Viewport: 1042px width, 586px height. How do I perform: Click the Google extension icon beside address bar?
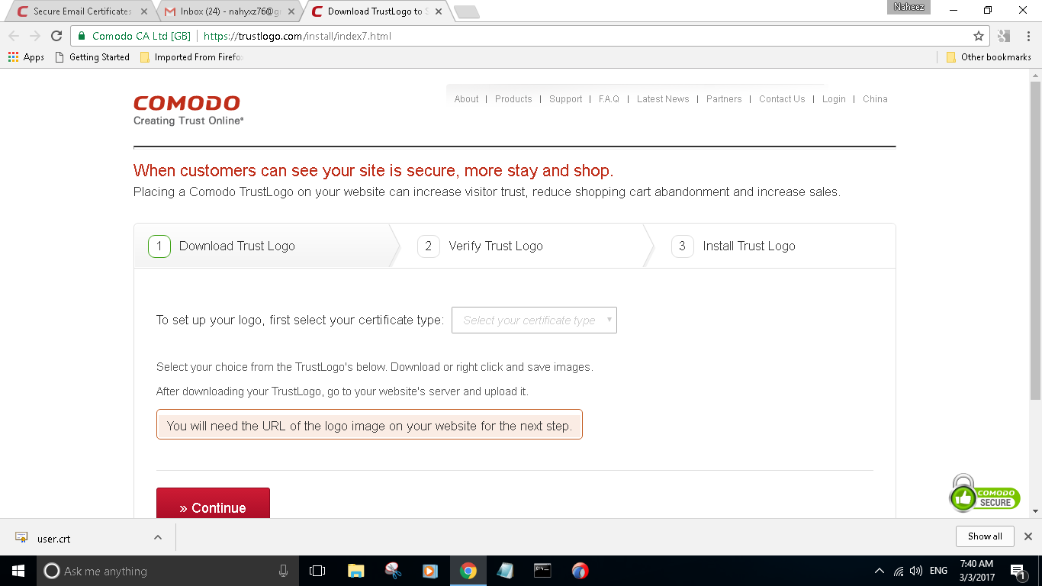click(x=1004, y=36)
